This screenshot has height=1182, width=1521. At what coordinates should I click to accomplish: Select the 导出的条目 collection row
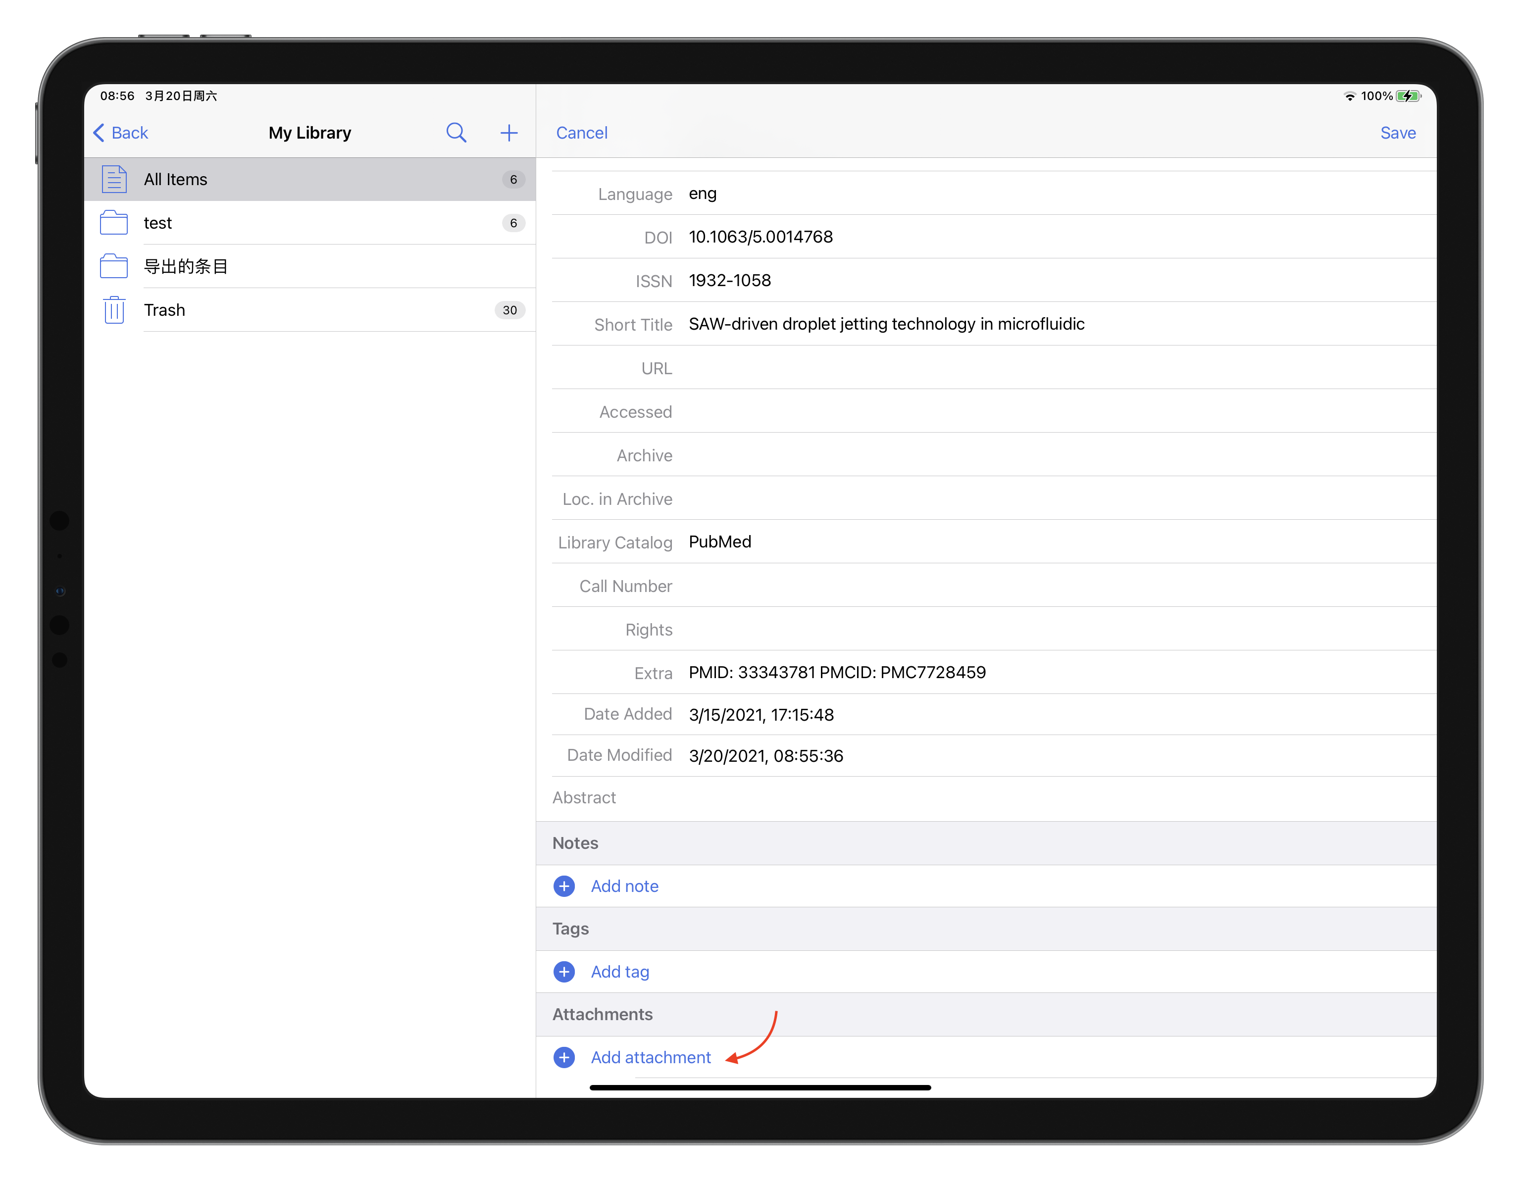pyautogui.click(x=310, y=266)
